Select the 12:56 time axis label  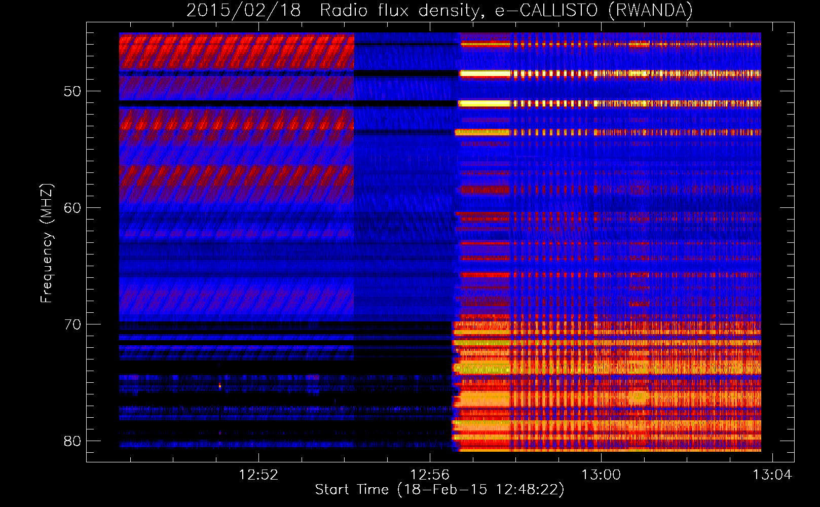(x=430, y=475)
